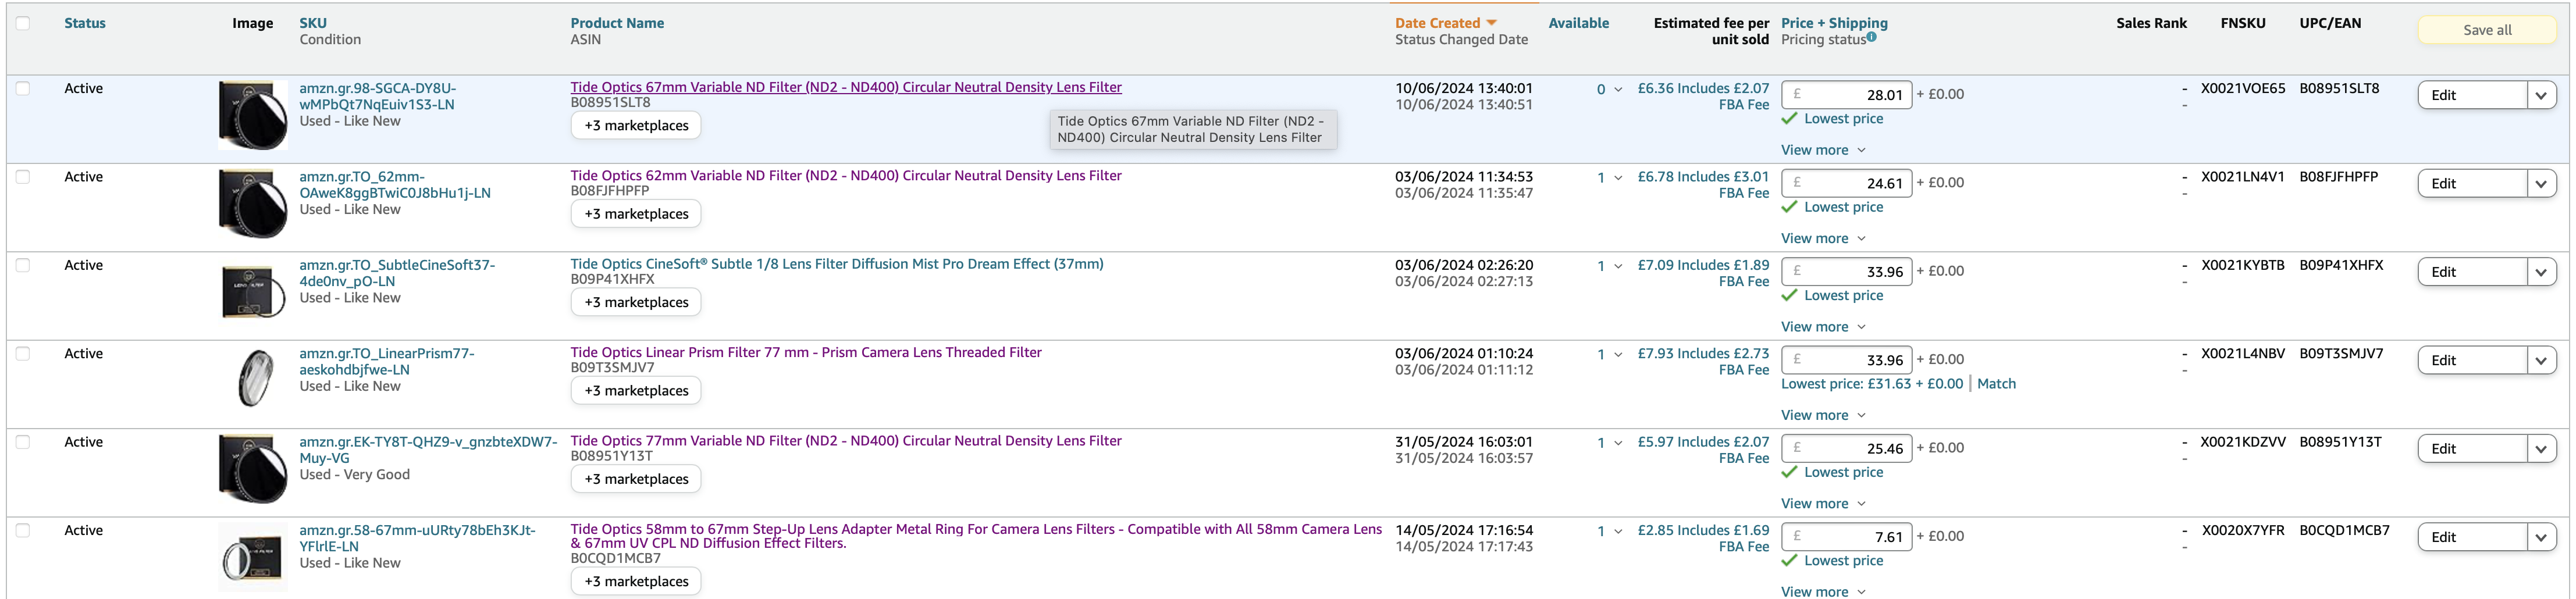Open product thumbnail of CineSoft Subtle 37mm filter
Image resolution: width=2576 pixels, height=599 pixels.
tap(253, 292)
